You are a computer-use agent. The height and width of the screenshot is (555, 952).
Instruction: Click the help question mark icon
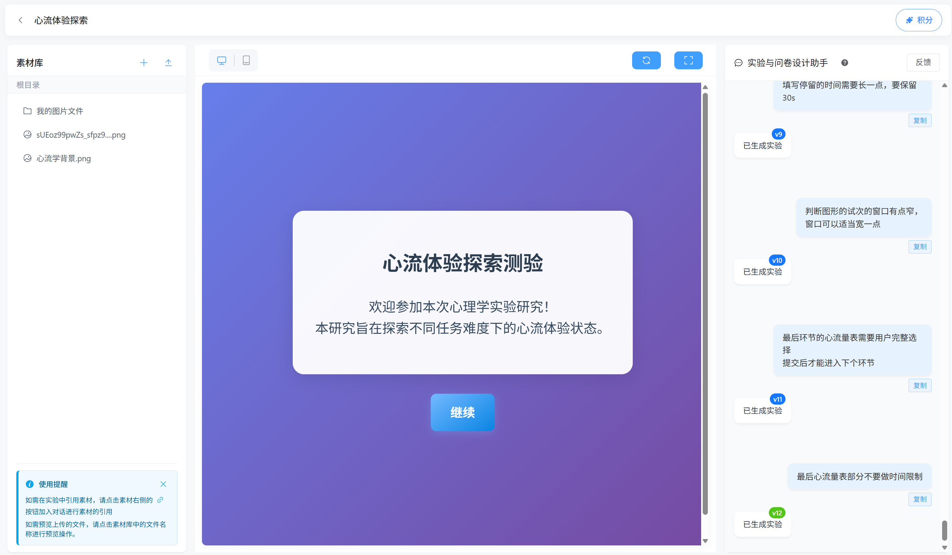click(845, 63)
